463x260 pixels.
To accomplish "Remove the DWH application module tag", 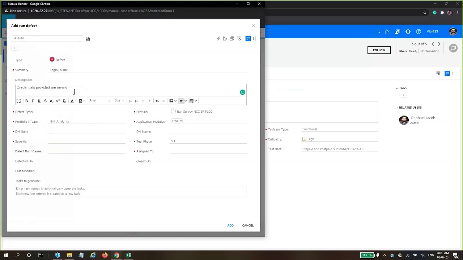I will (x=181, y=121).
